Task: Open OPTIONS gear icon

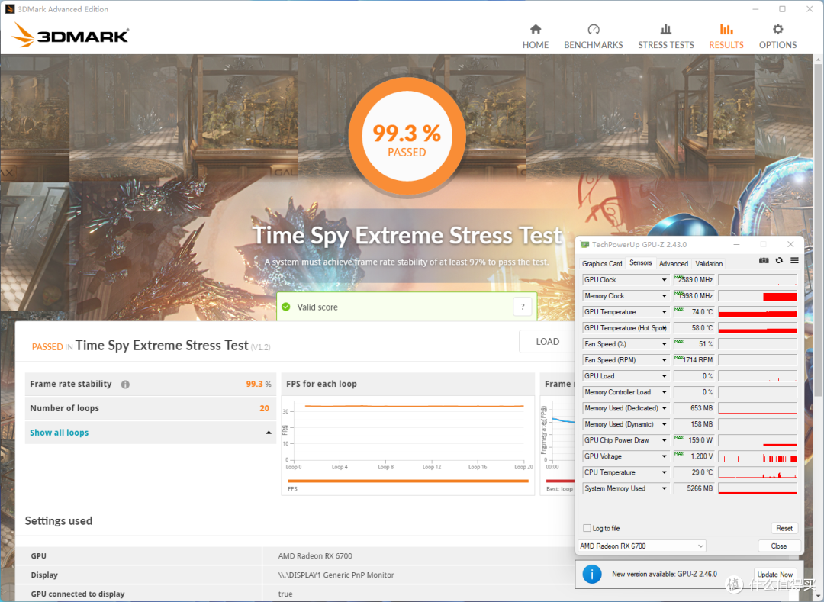Action: 777,29
